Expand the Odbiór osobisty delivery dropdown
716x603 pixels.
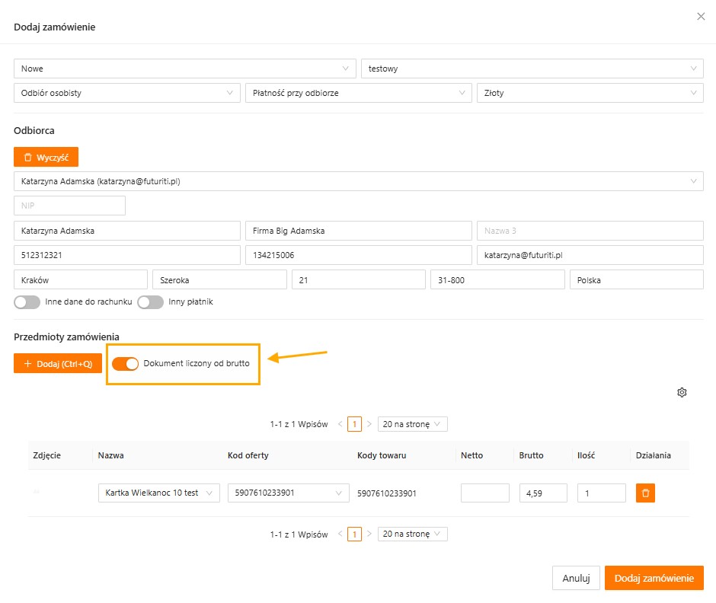pos(126,93)
